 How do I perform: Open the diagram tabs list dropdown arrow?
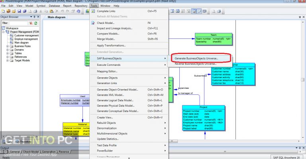coord(300,17)
